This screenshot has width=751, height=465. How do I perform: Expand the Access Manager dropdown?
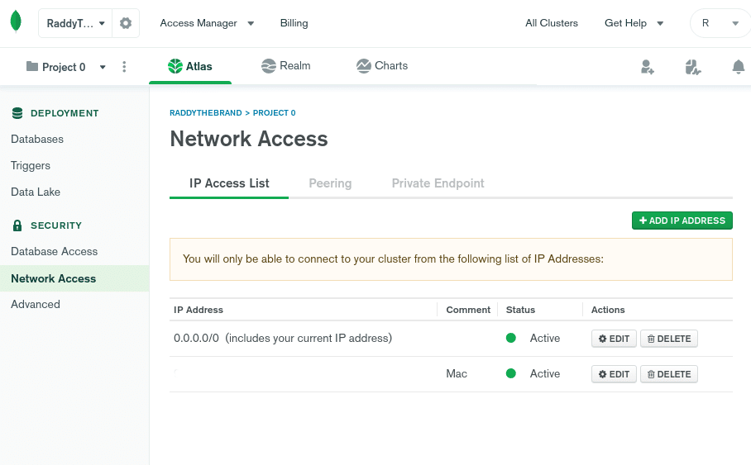click(x=207, y=23)
